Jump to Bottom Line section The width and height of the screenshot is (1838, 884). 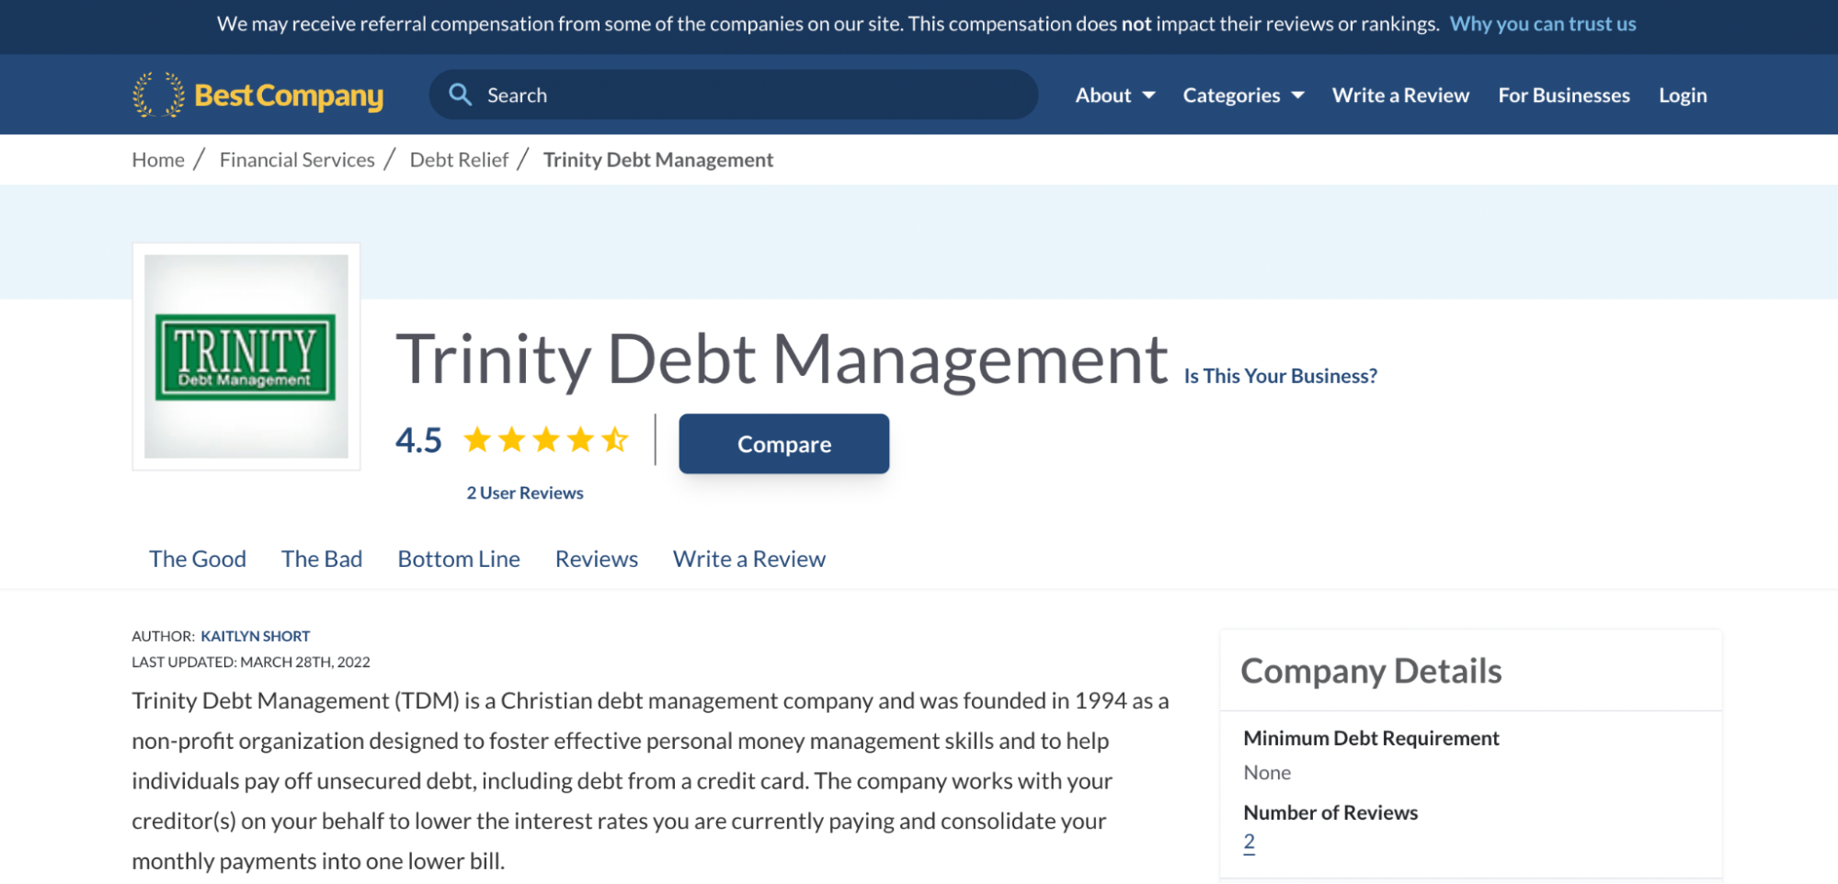click(459, 559)
